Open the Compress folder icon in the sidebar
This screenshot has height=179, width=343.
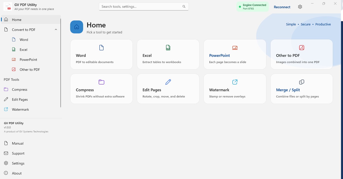[6, 89]
